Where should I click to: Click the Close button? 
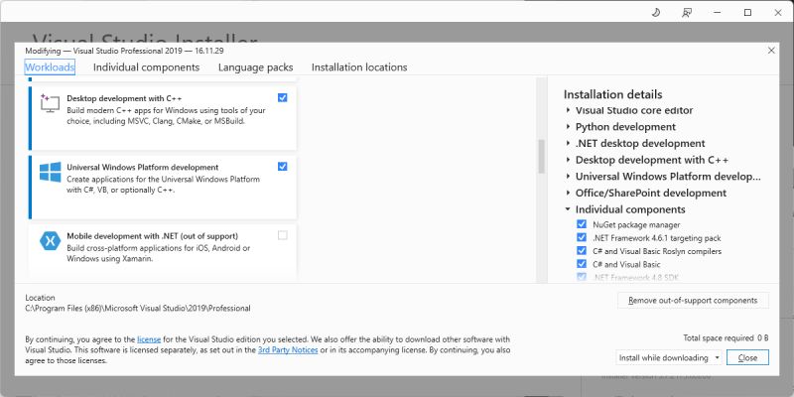747,357
